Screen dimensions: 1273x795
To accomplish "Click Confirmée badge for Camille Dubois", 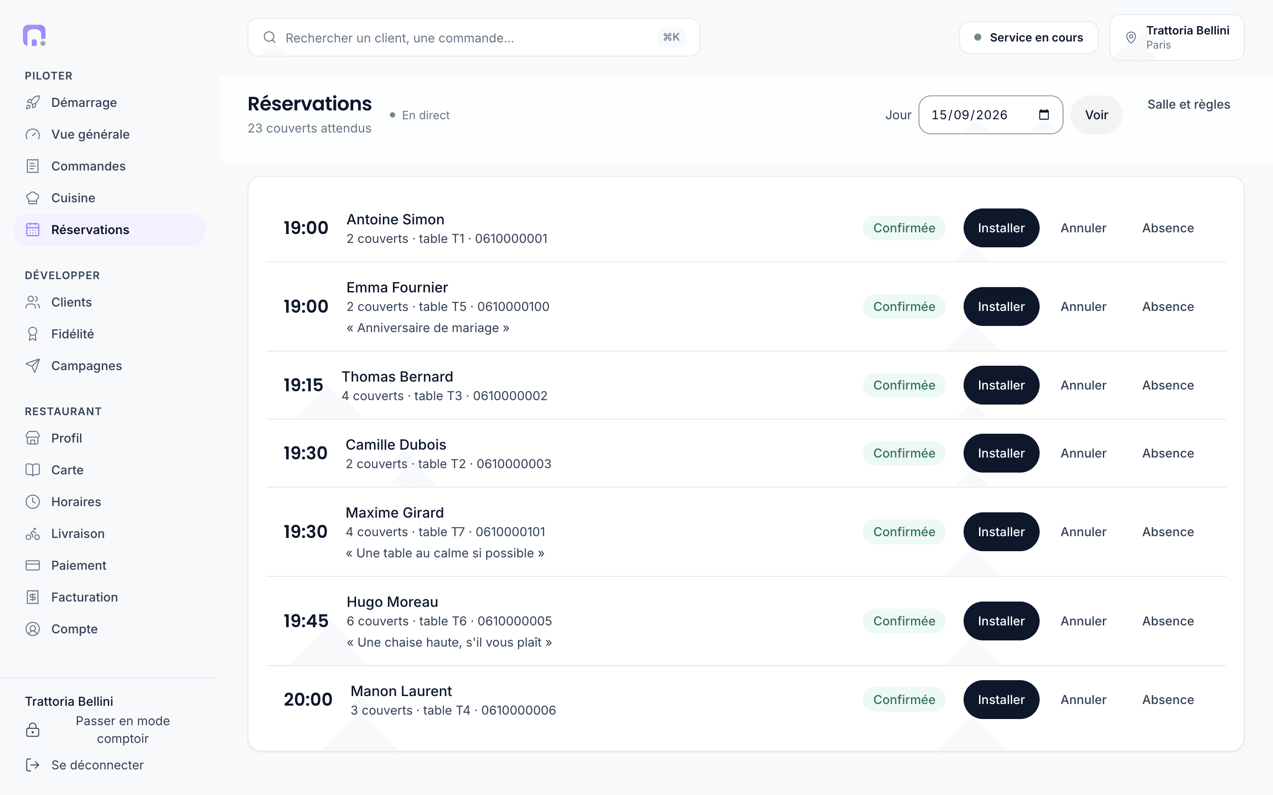I will coord(904,453).
